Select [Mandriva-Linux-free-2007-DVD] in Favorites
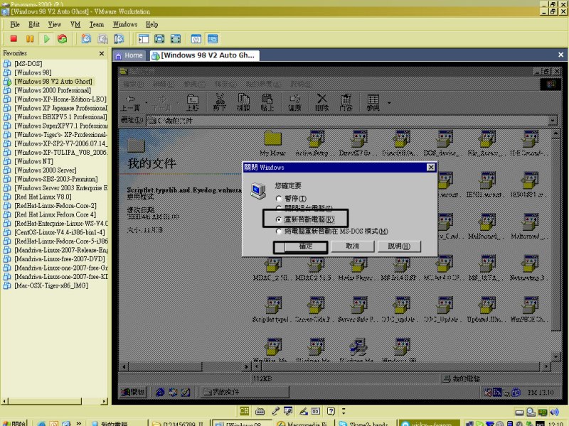Image resolution: width=569 pixels, height=426 pixels. 60,259
